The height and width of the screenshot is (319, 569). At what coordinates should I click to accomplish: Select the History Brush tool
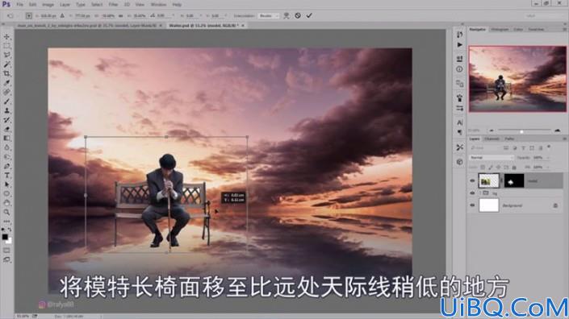coord(7,120)
